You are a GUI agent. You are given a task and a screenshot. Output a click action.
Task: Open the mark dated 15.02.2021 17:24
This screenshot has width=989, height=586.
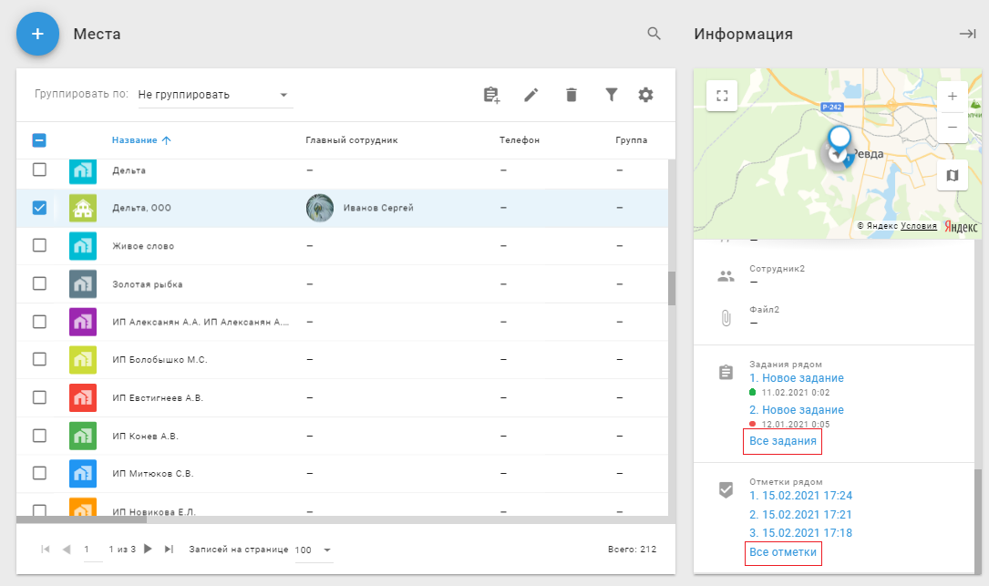click(x=801, y=496)
